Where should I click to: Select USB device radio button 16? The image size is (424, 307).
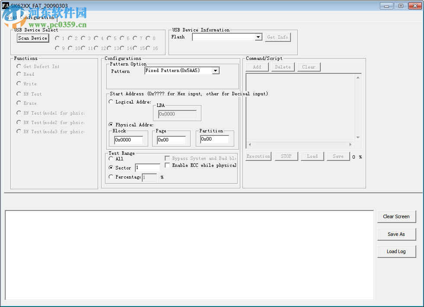click(148, 48)
